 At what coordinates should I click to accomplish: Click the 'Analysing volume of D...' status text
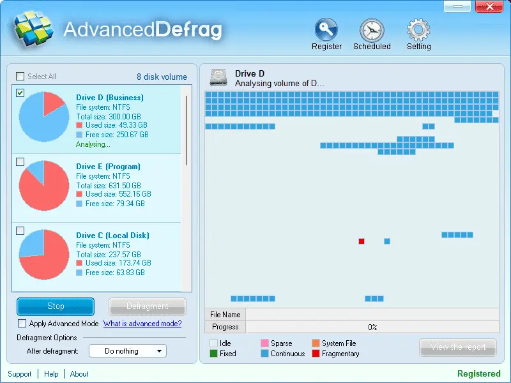click(280, 84)
